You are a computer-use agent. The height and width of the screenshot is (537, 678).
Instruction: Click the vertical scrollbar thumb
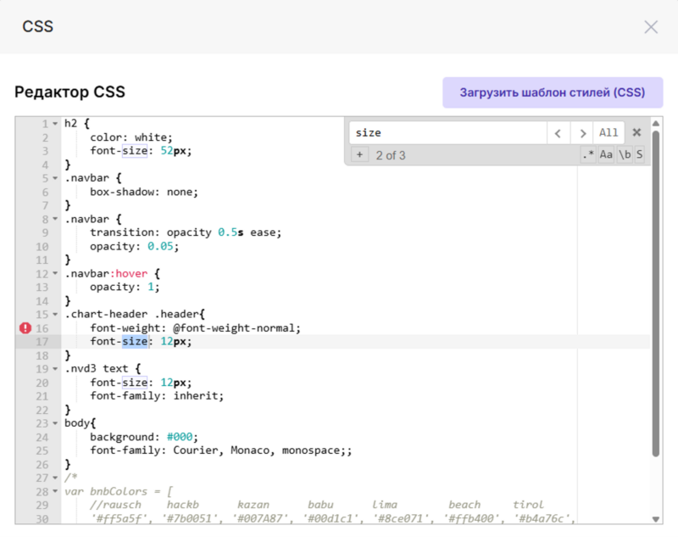coord(655,294)
